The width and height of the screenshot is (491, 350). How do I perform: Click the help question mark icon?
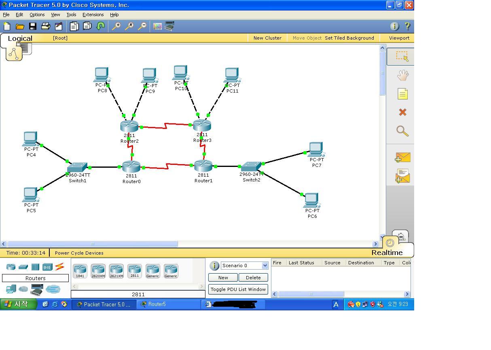pos(407,26)
